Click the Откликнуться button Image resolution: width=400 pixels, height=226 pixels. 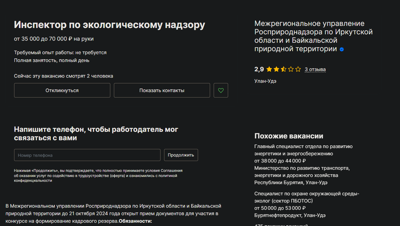[x=62, y=90]
